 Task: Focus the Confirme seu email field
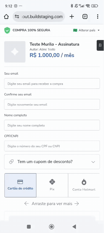(52, 104)
